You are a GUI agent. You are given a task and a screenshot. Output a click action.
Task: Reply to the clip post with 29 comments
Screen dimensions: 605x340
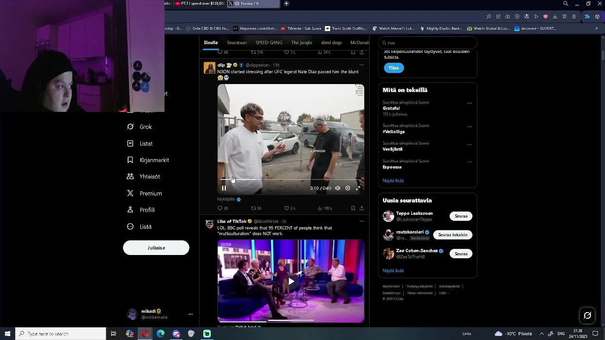223,208
